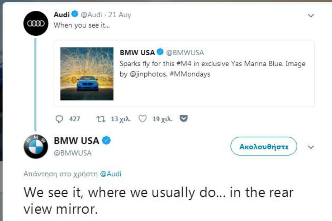Viewport: 332px width, 221px height.
Task: Click BMW USA's blue verified checkmark
Action: [106, 140]
